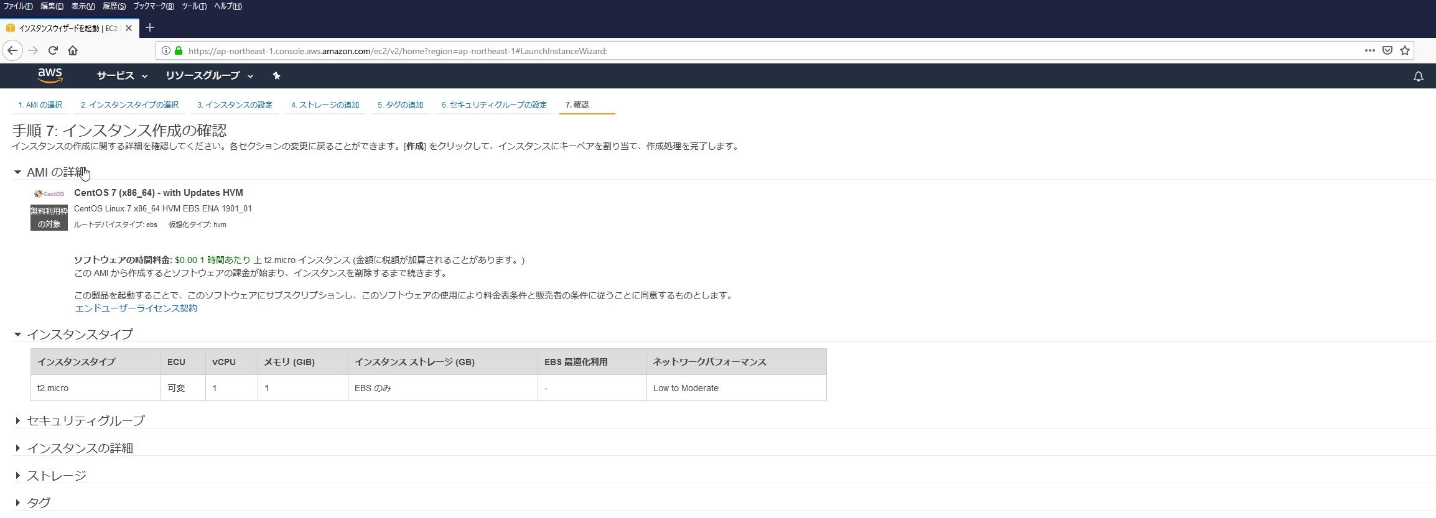This screenshot has width=1436, height=518.
Task: Open the サービス dropdown menu
Action: [x=122, y=76]
